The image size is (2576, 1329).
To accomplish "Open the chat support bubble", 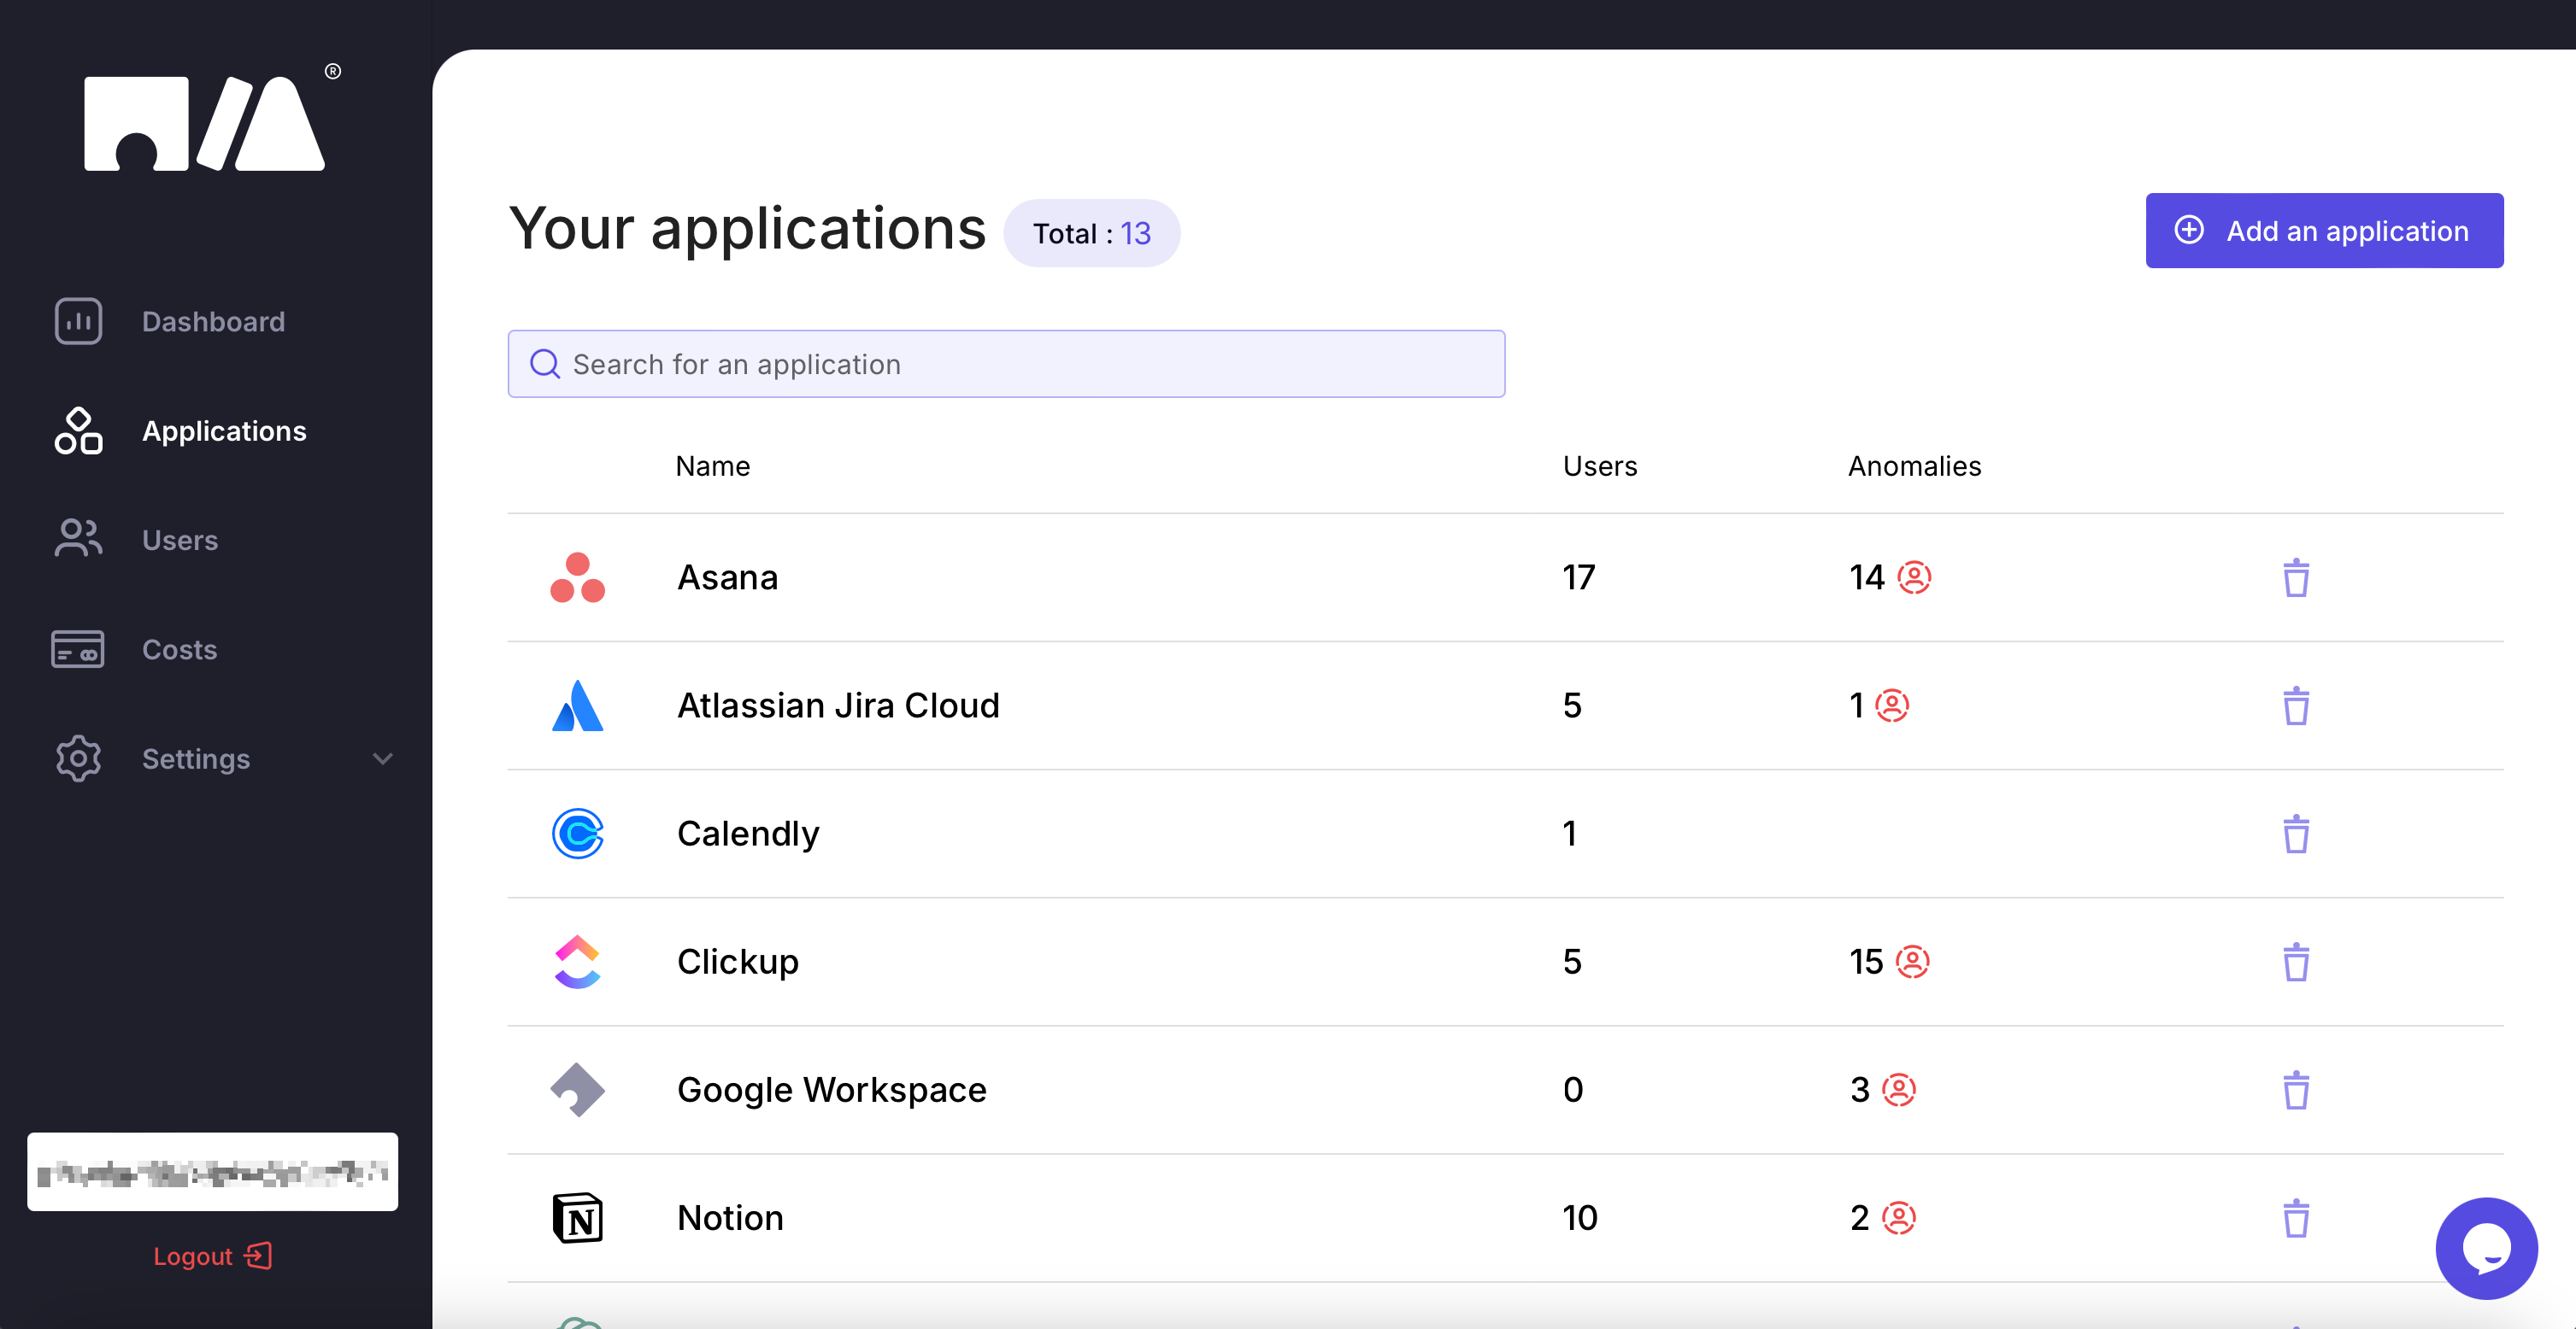I will coord(2485,1247).
